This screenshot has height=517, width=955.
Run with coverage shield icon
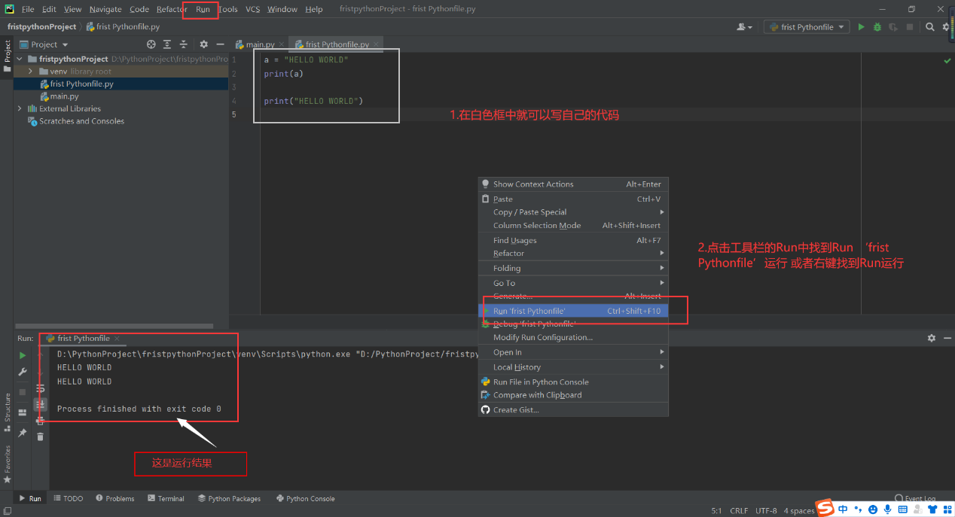893,27
